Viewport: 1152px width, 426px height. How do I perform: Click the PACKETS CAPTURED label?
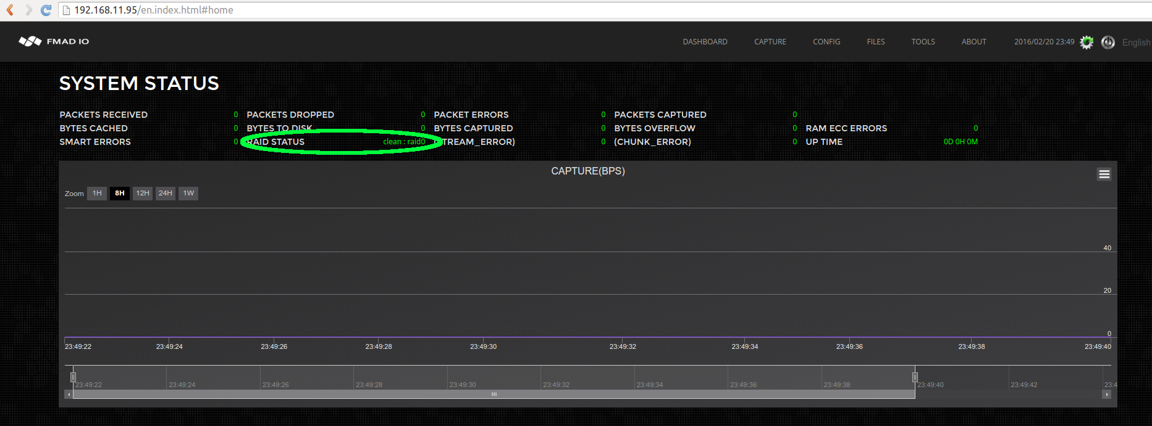660,115
